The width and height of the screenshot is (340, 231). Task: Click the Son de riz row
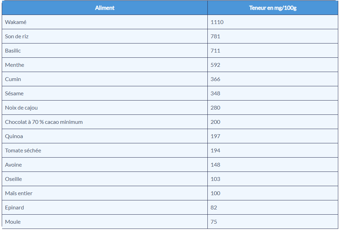pyautogui.click(x=17, y=37)
